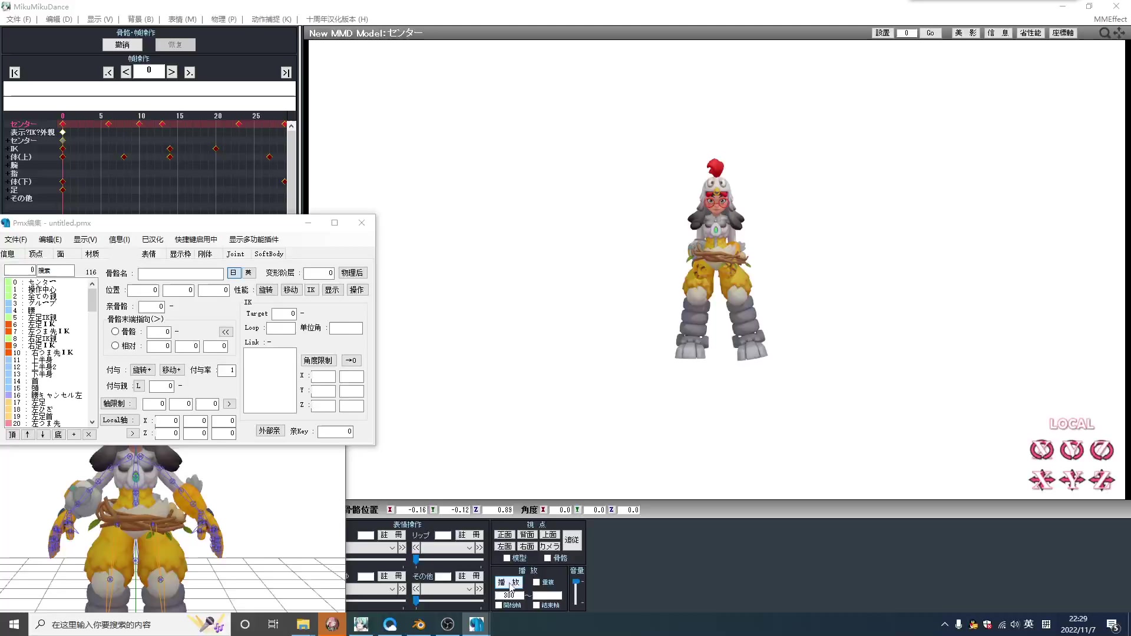Go to next keyframe button
Viewport: 1131px width, 636px height.
pos(189,72)
